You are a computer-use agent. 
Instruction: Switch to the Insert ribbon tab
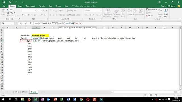point(20,6)
